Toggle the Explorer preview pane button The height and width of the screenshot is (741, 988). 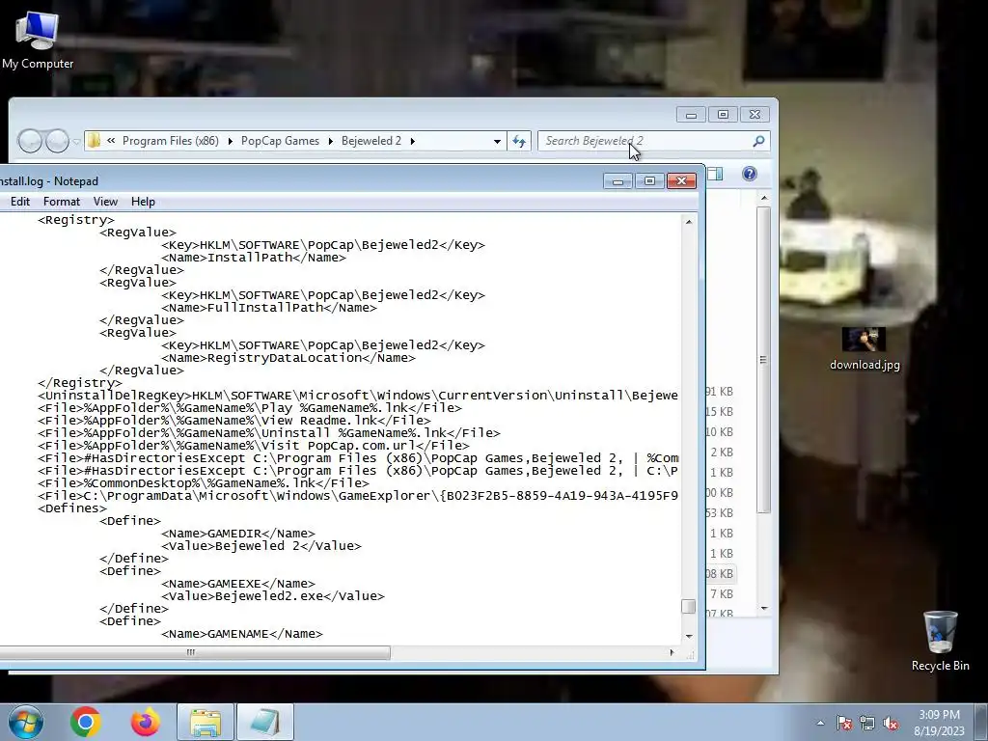pos(715,174)
